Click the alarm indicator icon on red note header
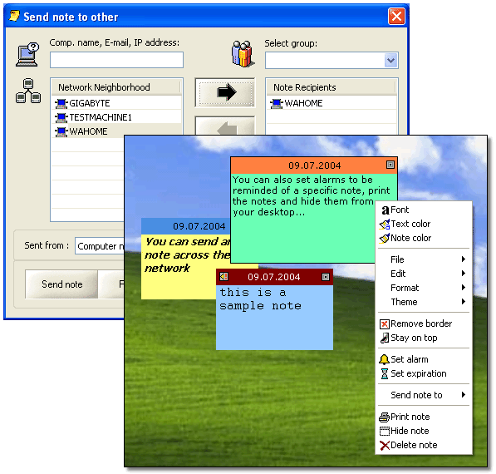 coord(223,277)
